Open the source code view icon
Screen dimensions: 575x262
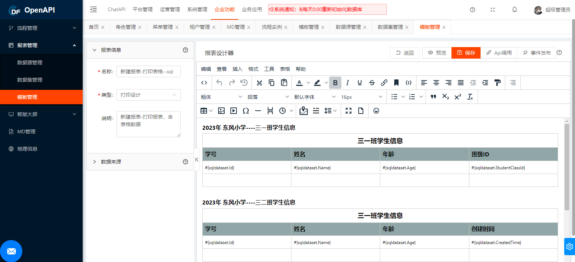[204, 83]
